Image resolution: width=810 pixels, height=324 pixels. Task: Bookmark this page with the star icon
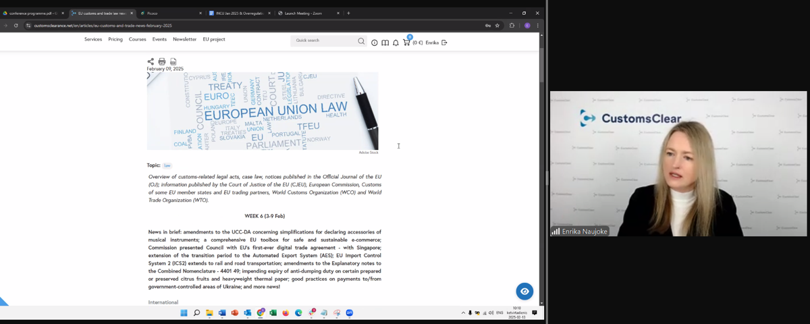(497, 26)
